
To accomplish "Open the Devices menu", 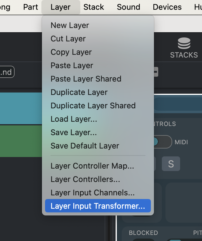I will pos(167,7).
